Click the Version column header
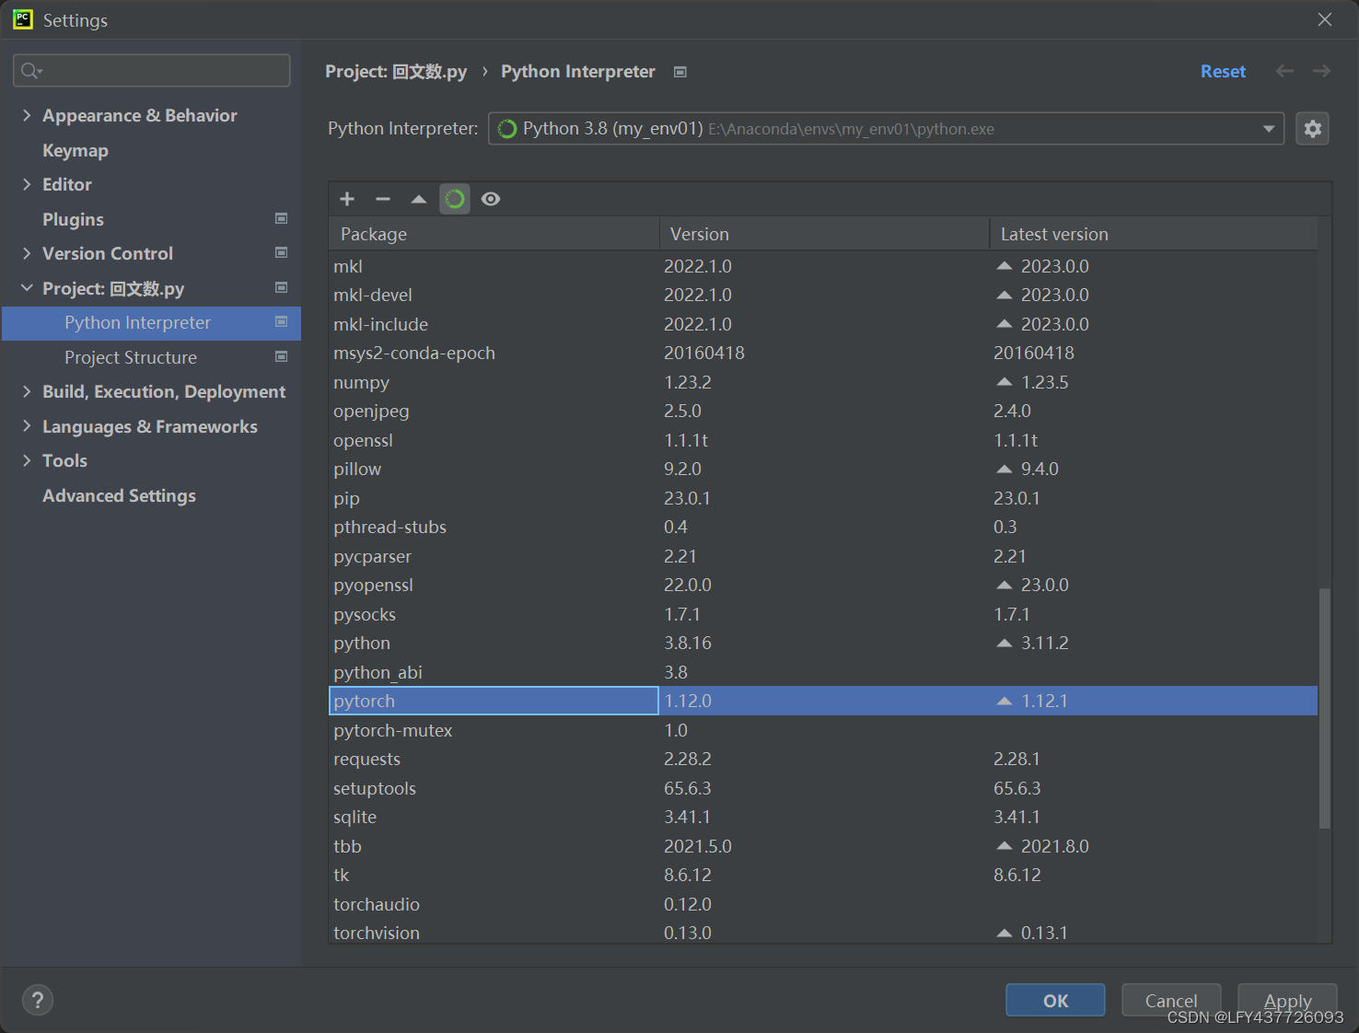 pos(824,234)
